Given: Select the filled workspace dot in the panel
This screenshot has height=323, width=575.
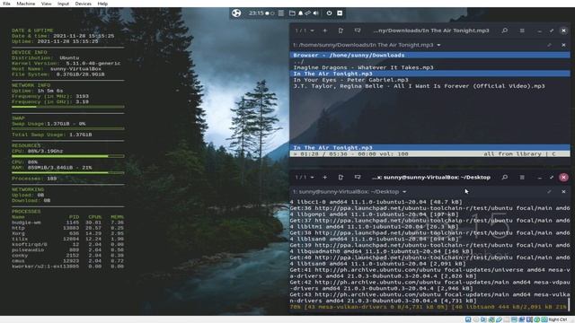Looking at the screenshot, I should [x=268, y=13].
